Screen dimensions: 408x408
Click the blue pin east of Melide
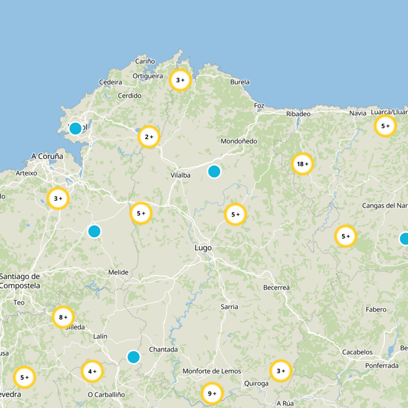pos(94,232)
